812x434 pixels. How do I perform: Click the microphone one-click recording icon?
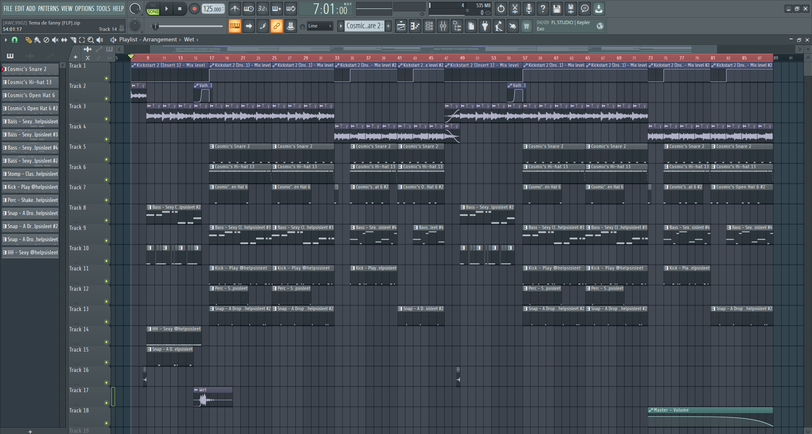pos(529,8)
